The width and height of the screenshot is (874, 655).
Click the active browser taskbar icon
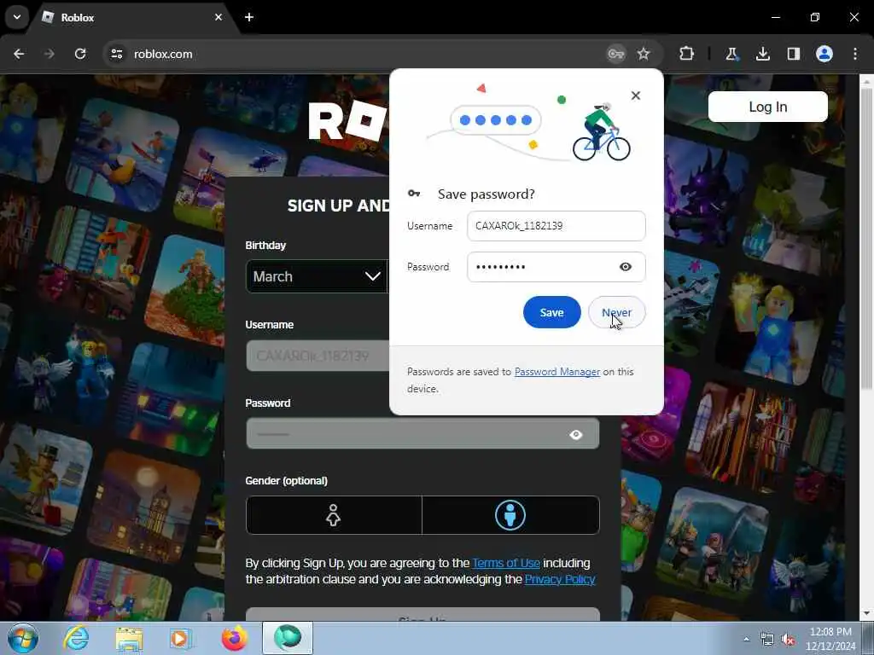coord(288,638)
